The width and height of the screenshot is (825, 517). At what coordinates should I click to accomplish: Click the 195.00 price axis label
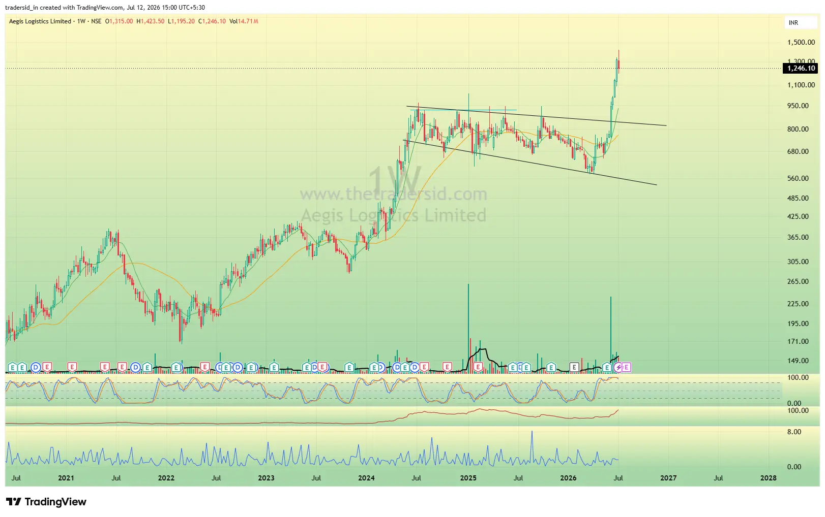798,324
